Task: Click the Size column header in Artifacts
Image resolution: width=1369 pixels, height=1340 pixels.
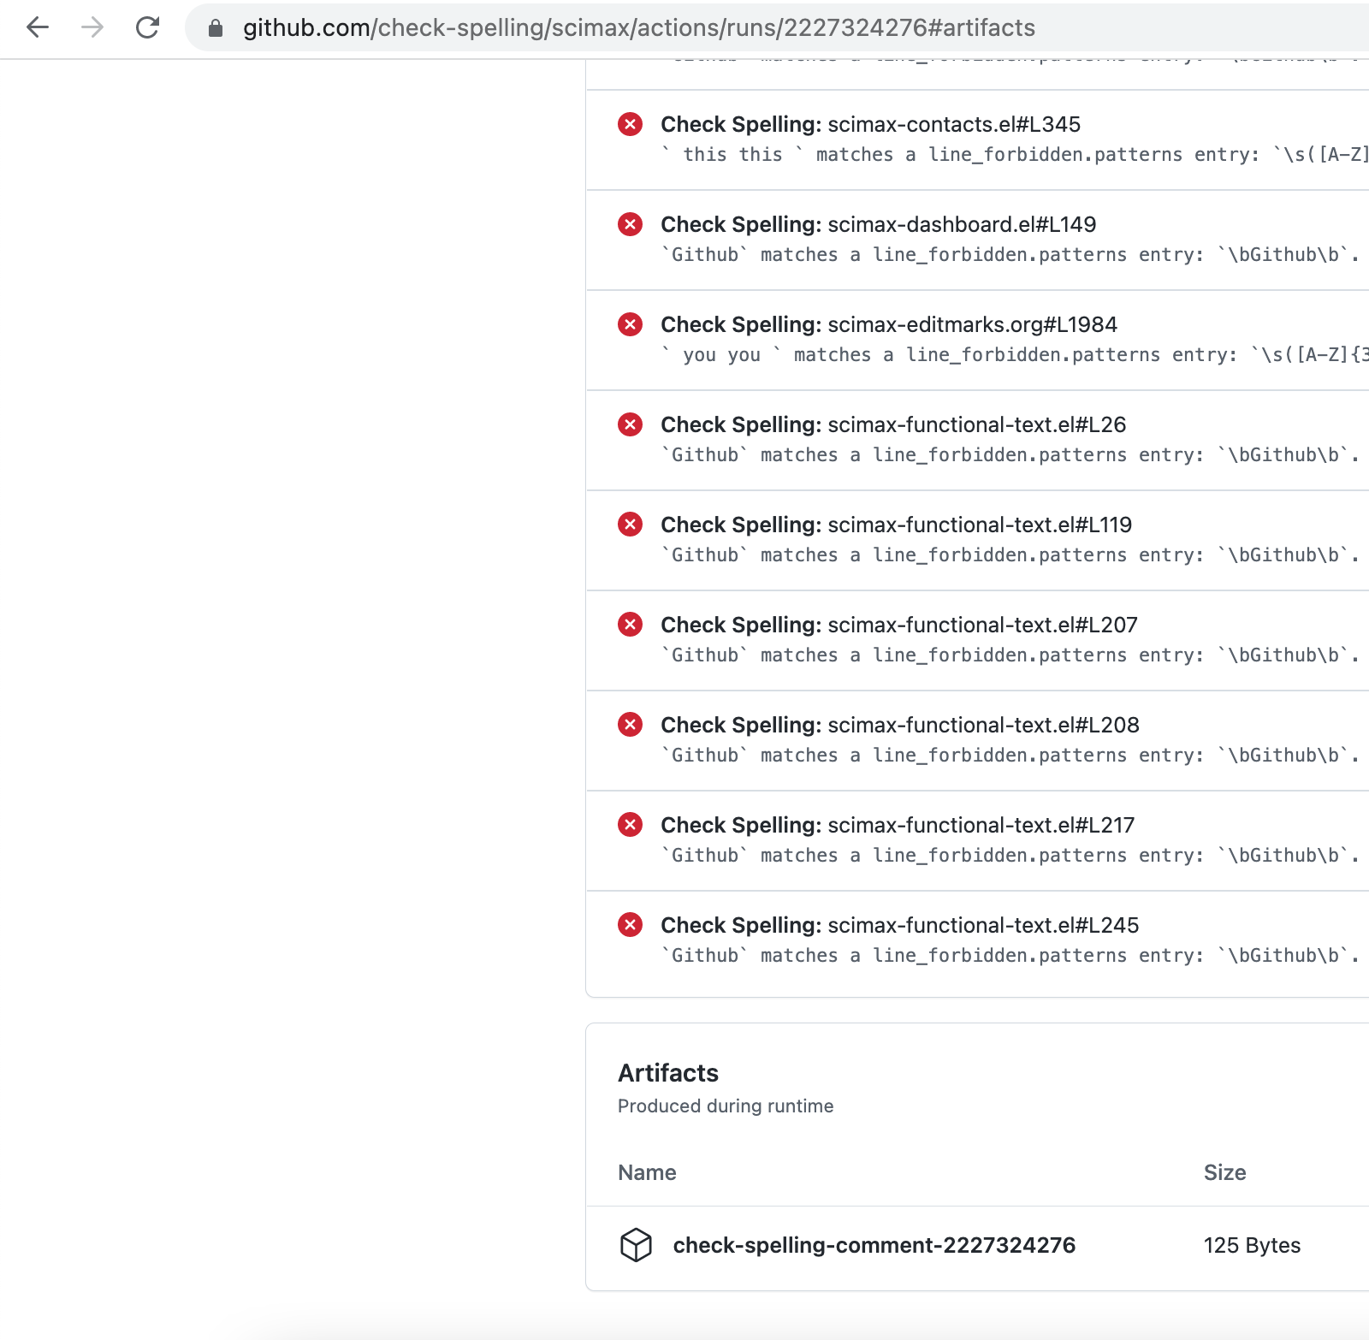Action: point(1224,1172)
